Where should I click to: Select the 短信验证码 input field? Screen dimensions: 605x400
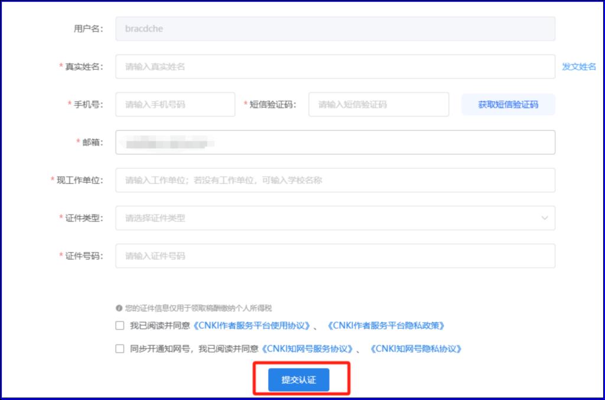click(x=378, y=105)
